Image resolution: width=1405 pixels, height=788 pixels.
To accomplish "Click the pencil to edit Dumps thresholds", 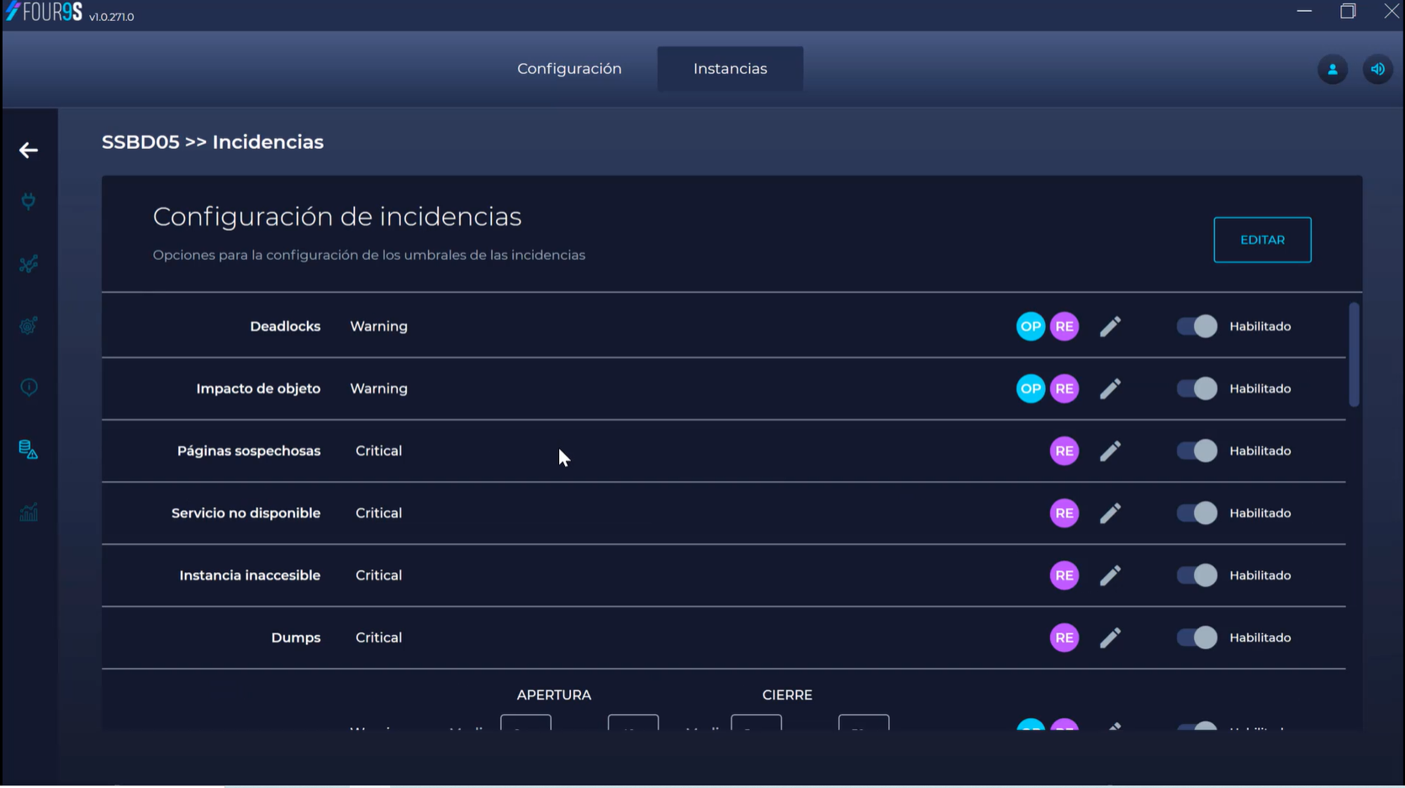I will pyautogui.click(x=1110, y=637).
